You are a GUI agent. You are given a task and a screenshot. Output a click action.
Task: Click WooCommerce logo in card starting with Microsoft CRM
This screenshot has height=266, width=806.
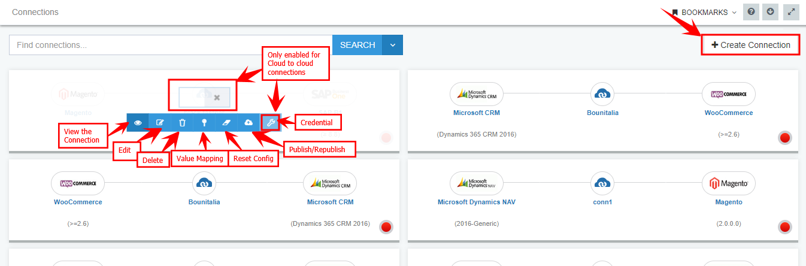coord(728,94)
